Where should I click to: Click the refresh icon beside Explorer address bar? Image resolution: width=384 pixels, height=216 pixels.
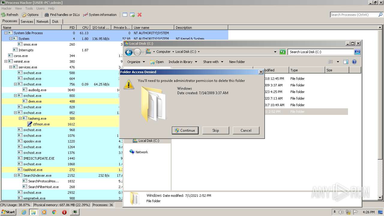[x=283, y=52]
